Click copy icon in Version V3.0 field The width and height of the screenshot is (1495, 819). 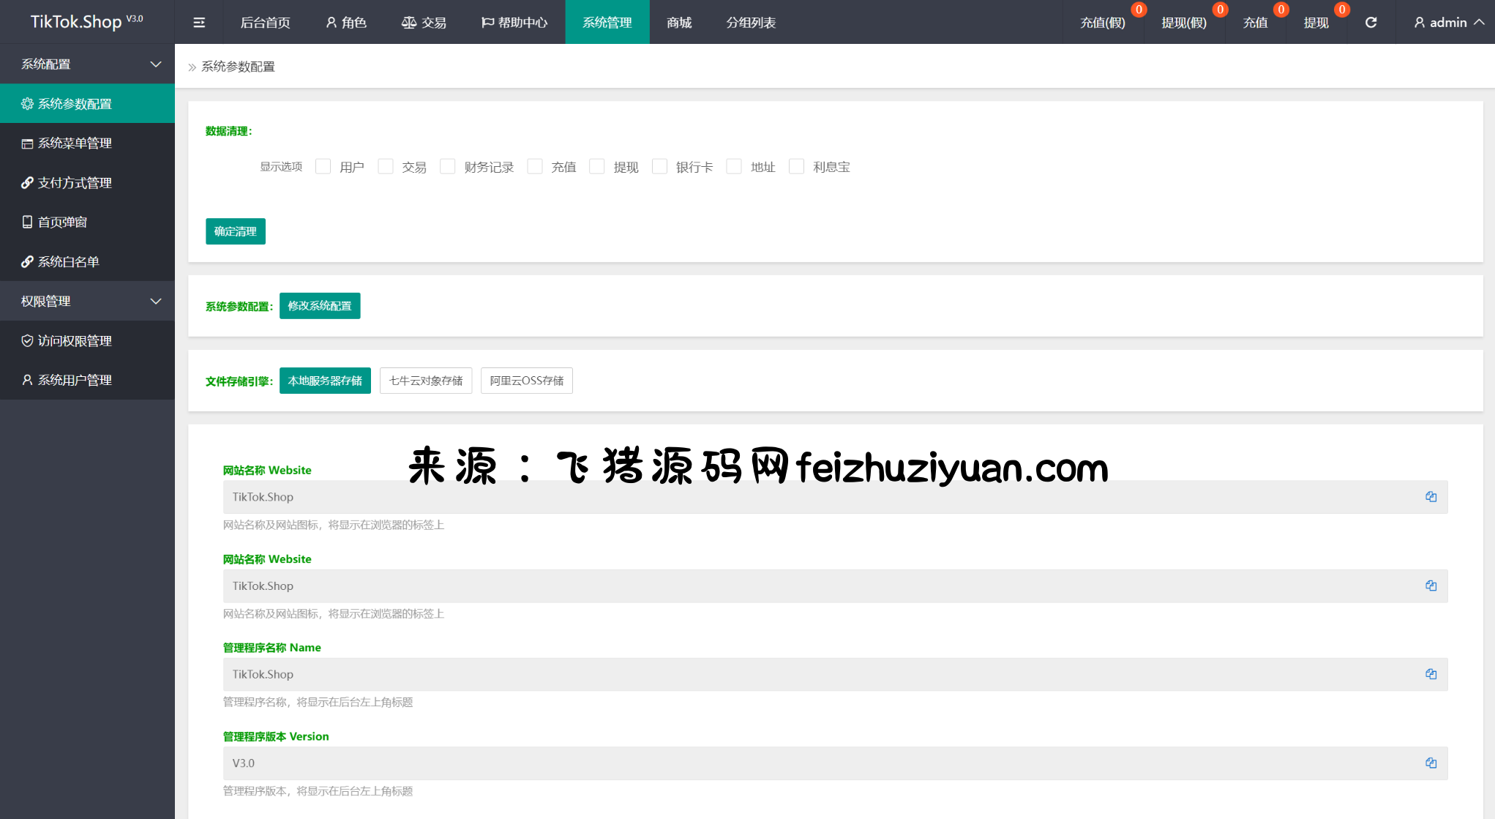point(1431,763)
